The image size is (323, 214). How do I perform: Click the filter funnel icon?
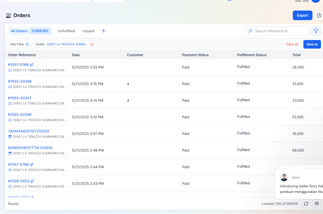point(316,31)
